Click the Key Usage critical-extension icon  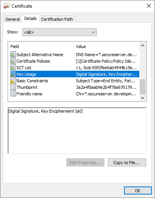(x=13, y=74)
